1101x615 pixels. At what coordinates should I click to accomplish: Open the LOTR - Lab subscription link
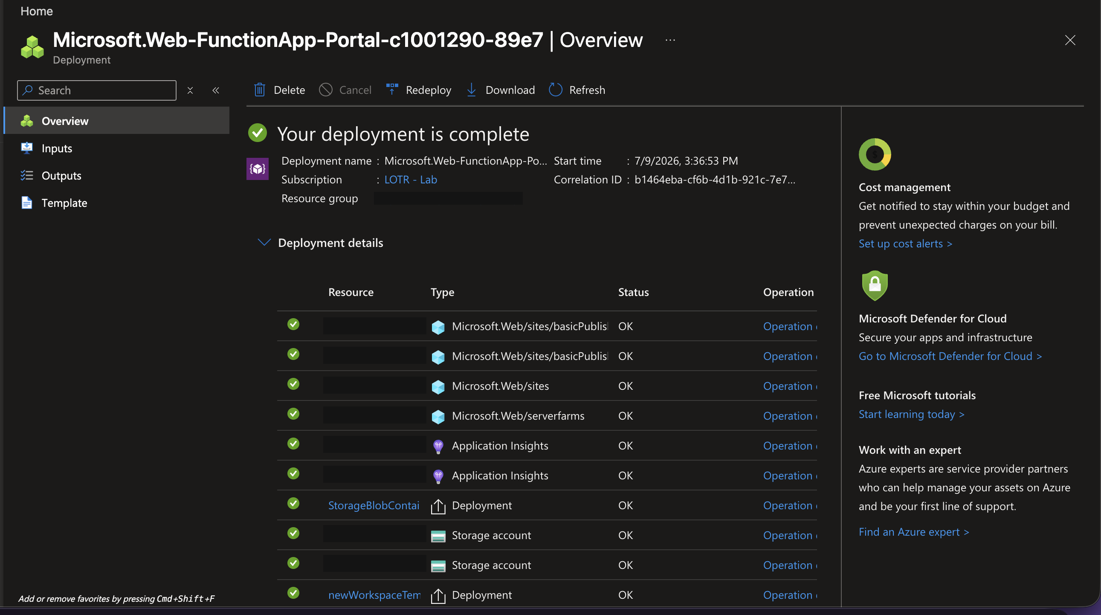tap(411, 180)
